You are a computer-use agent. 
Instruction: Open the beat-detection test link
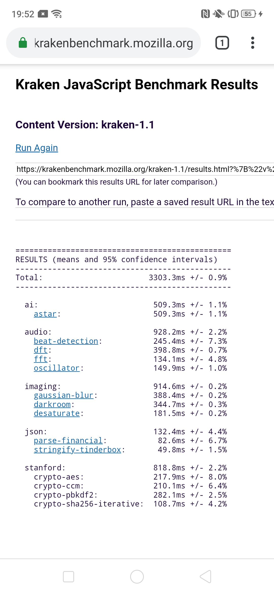[x=66, y=341]
